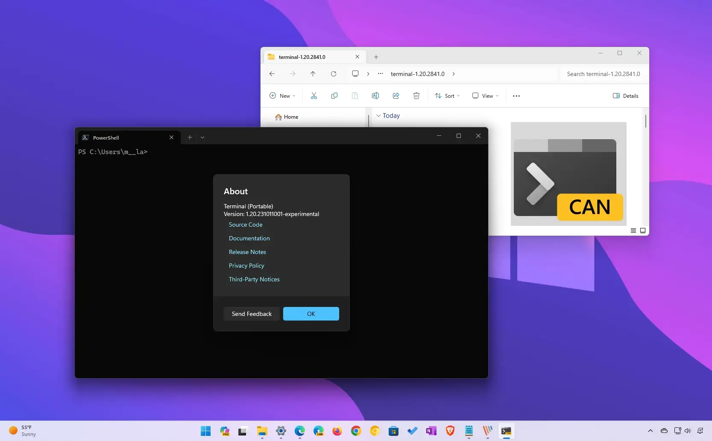Viewport: 712px width, 441px height.
Task: Open the Release Notes link
Action: [247, 252]
